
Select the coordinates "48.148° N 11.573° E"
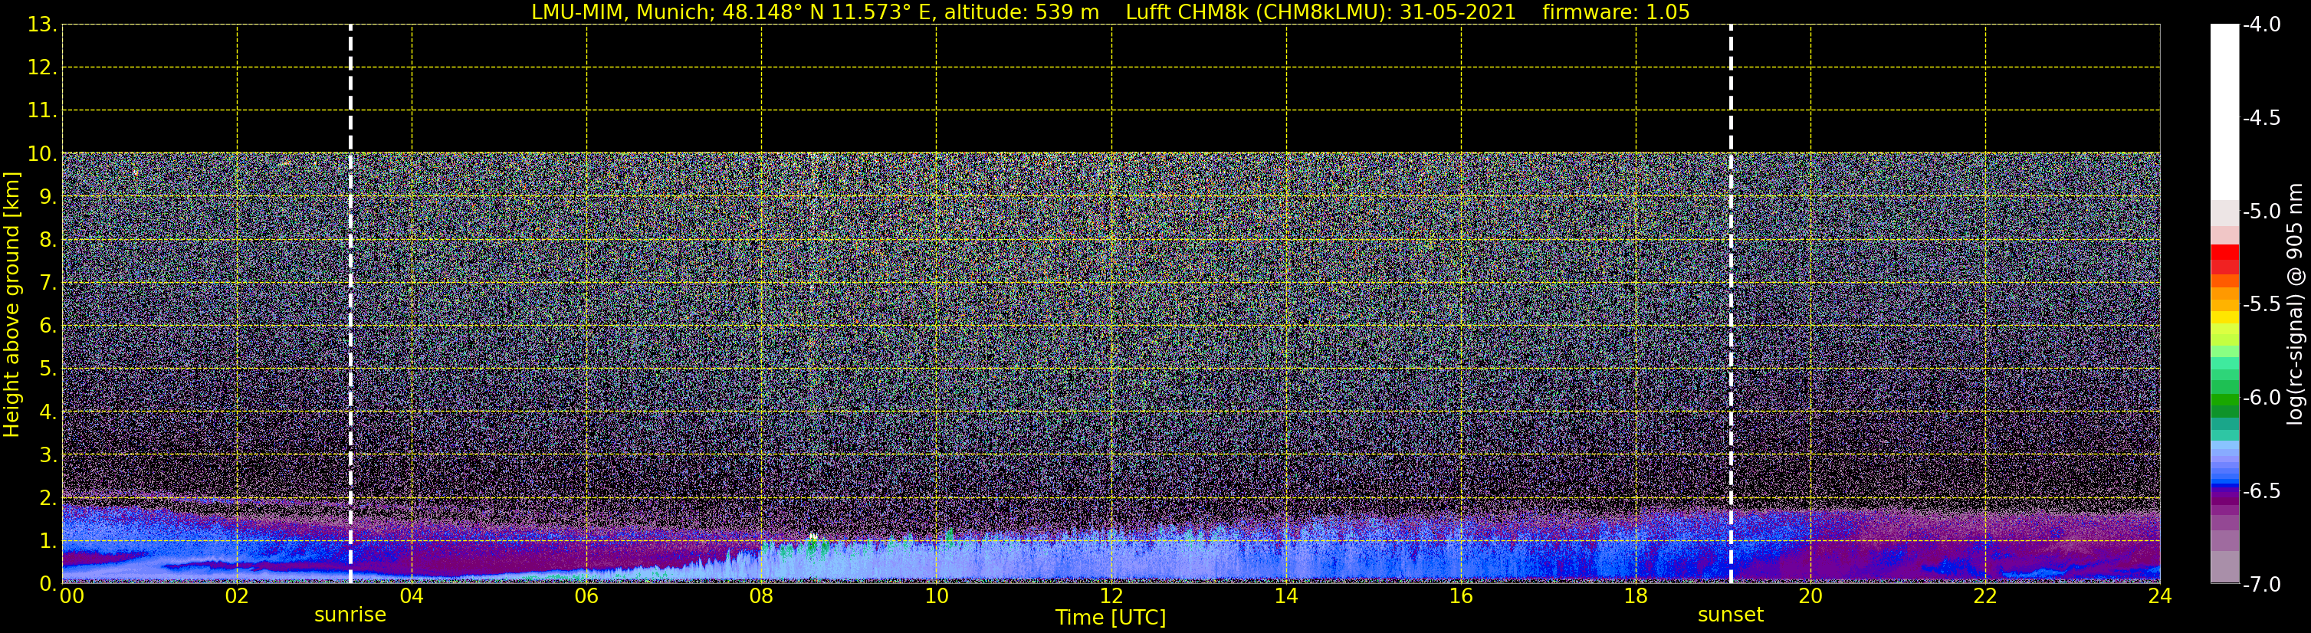(x=826, y=12)
